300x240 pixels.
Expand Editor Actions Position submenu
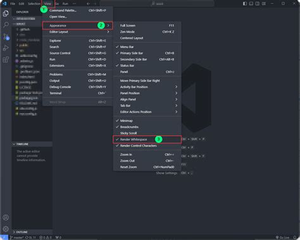click(x=147, y=112)
